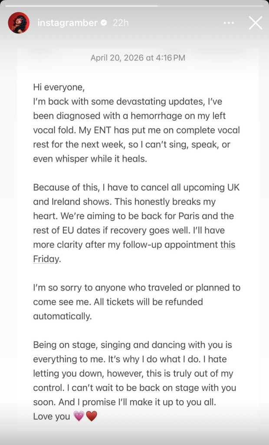Image resolution: width=269 pixels, height=445 pixels.
Task: Tap the hemorrhage diagnosis paragraph
Action: (137, 130)
